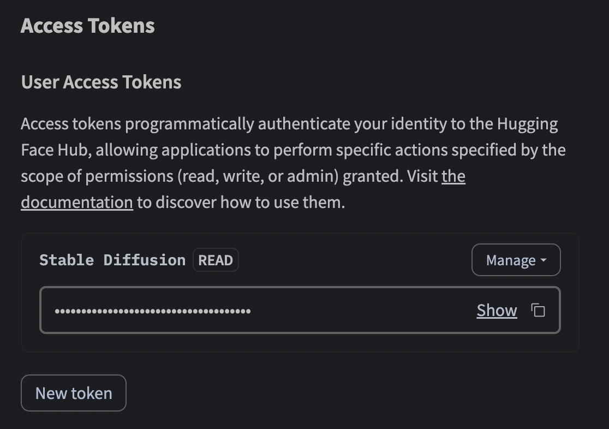Click the underlined word "the" before documentation
This screenshot has width=609, height=429.
453,176
